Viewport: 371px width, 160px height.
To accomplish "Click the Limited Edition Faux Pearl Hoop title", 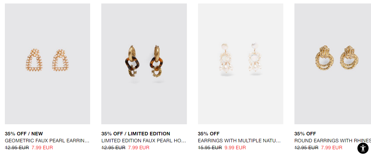I will [144, 141].
